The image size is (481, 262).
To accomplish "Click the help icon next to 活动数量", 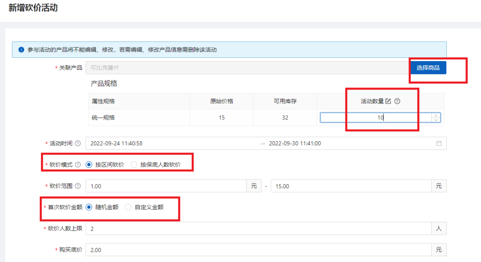I will click(397, 101).
